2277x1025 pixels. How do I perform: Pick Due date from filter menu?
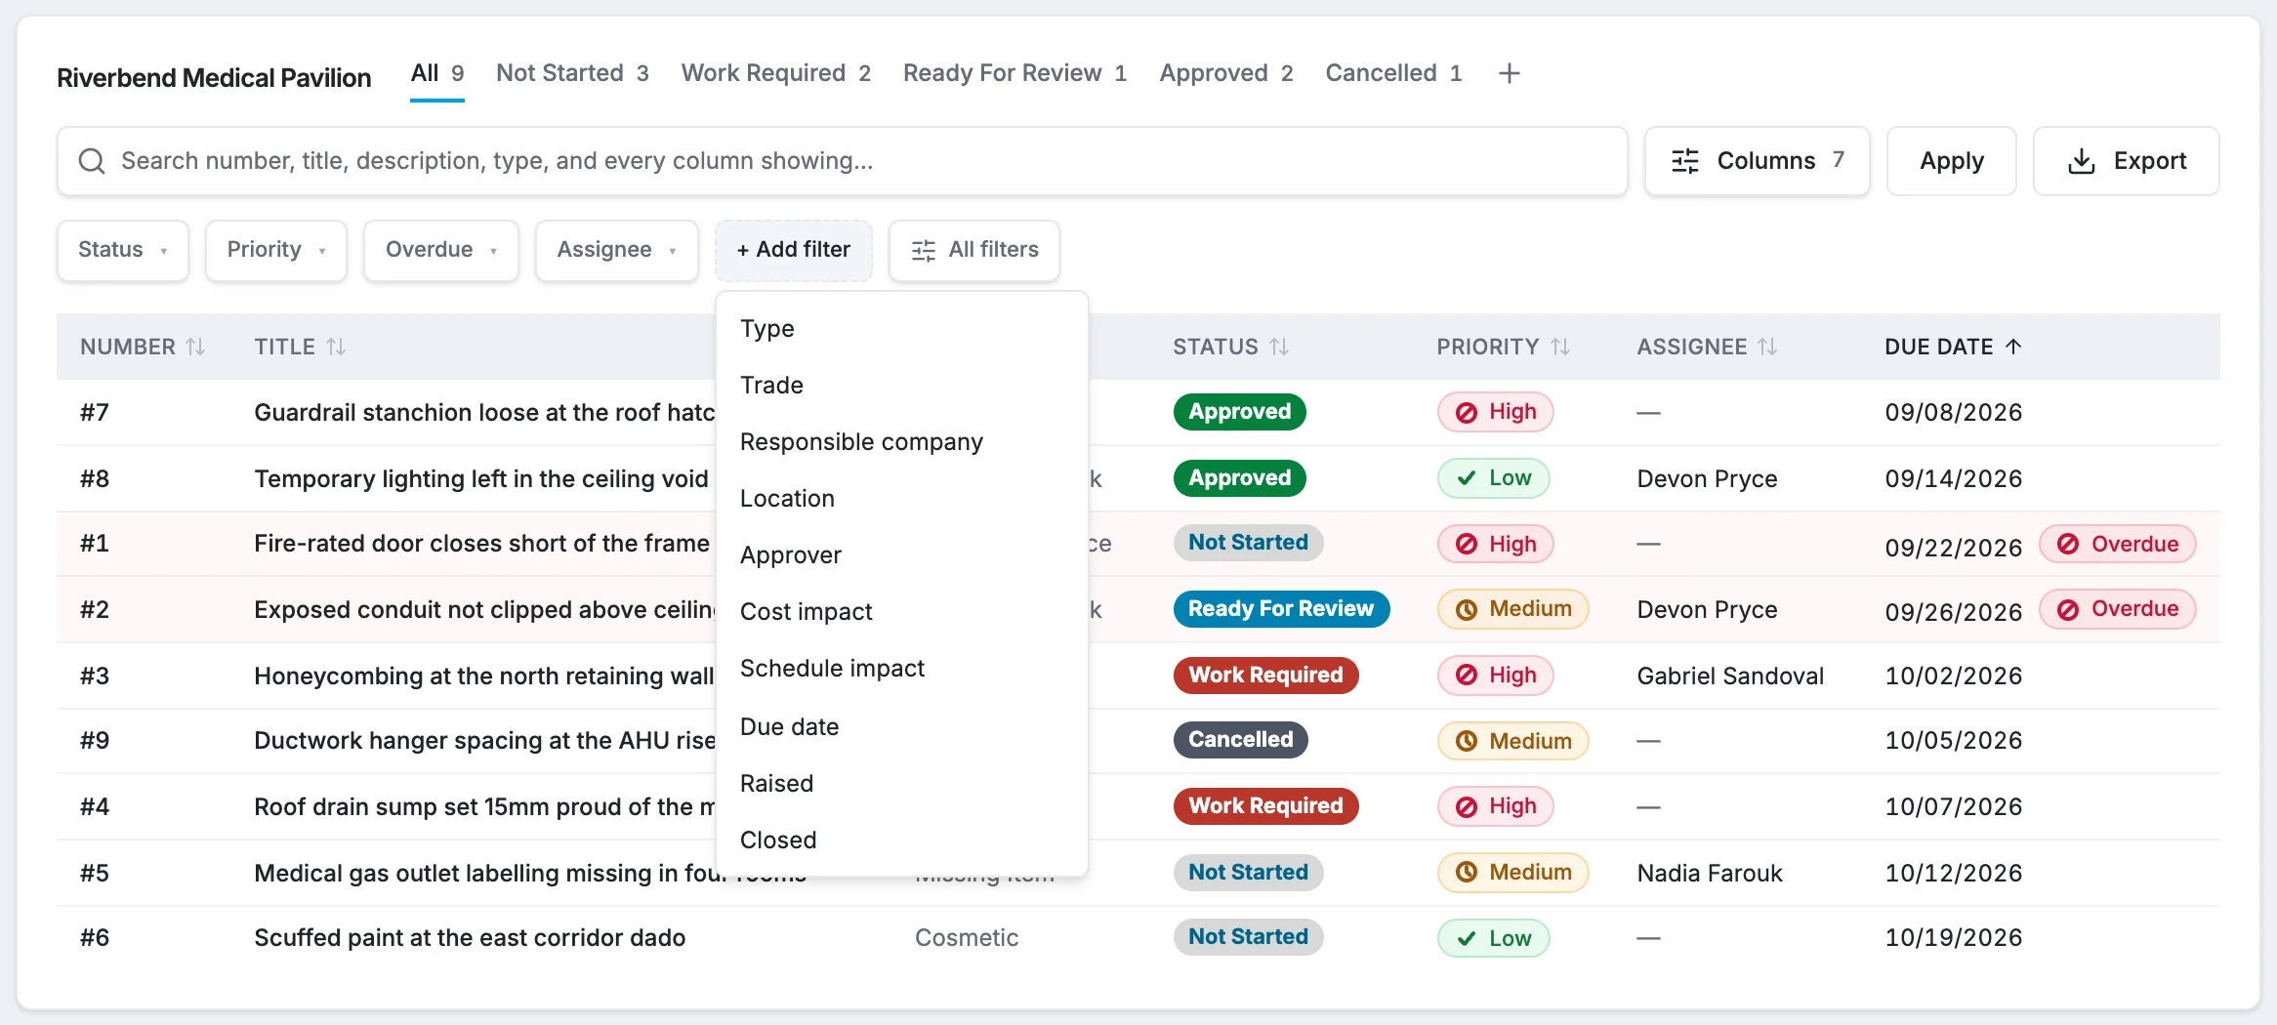902,727
